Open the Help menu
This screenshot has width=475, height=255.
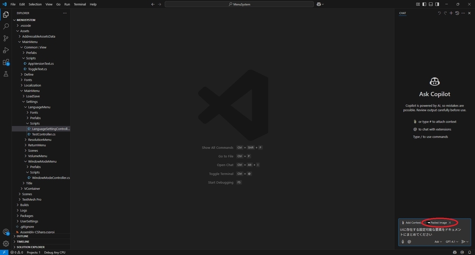[93, 4]
